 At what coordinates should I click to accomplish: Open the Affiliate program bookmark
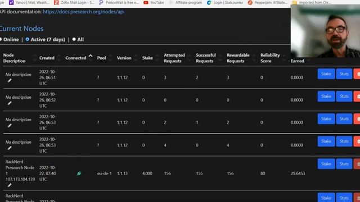(x=186, y=2)
